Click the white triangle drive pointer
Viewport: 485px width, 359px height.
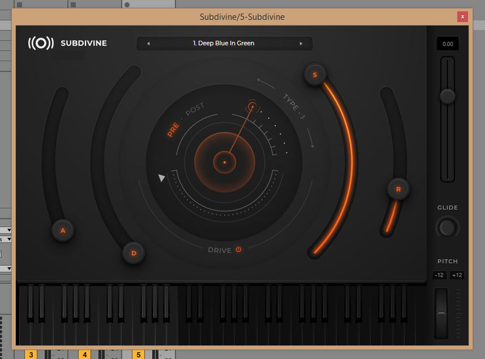pos(161,178)
